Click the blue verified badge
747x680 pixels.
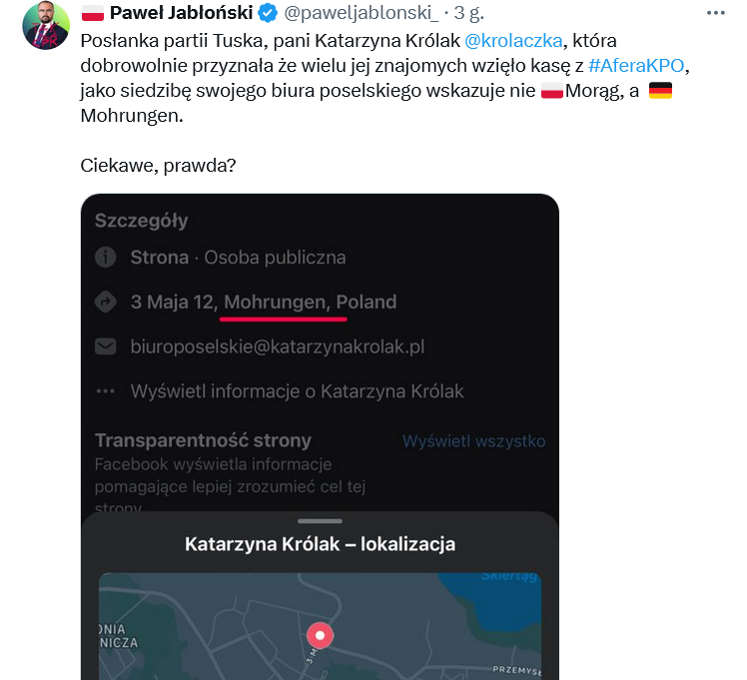[268, 14]
